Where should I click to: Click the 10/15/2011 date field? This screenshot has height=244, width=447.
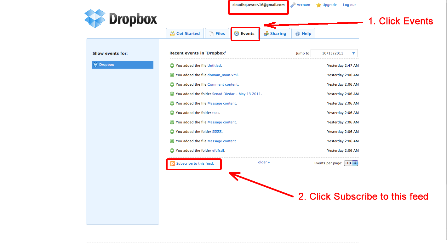coord(334,53)
